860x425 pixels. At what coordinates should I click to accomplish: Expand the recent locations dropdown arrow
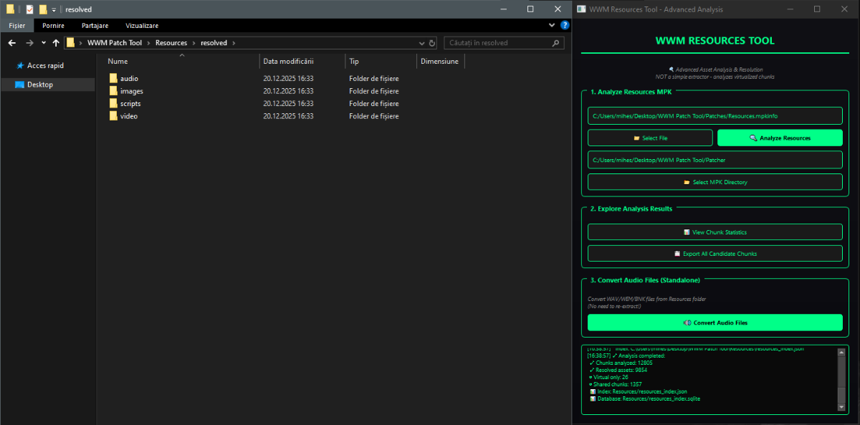pyautogui.click(x=43, y=43)
